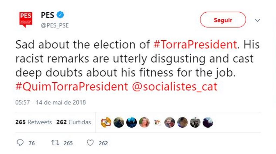Open the blue globe liker avatar
The width and height of the screenshot is (276, 154).
click(132, 123)
